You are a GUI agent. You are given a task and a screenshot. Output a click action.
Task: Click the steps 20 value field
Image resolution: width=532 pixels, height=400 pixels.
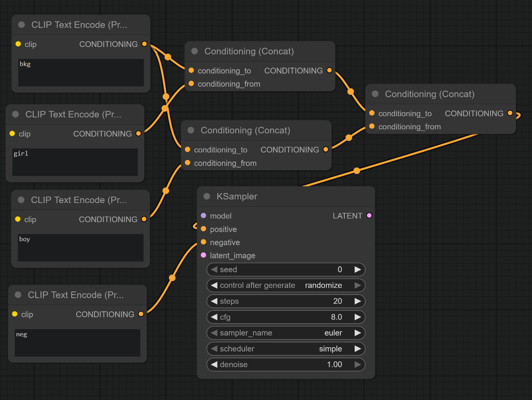click(x=286, y=301)
